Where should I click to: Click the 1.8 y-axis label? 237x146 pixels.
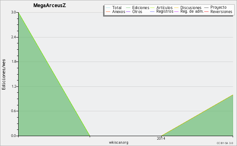tap(13, 62)
